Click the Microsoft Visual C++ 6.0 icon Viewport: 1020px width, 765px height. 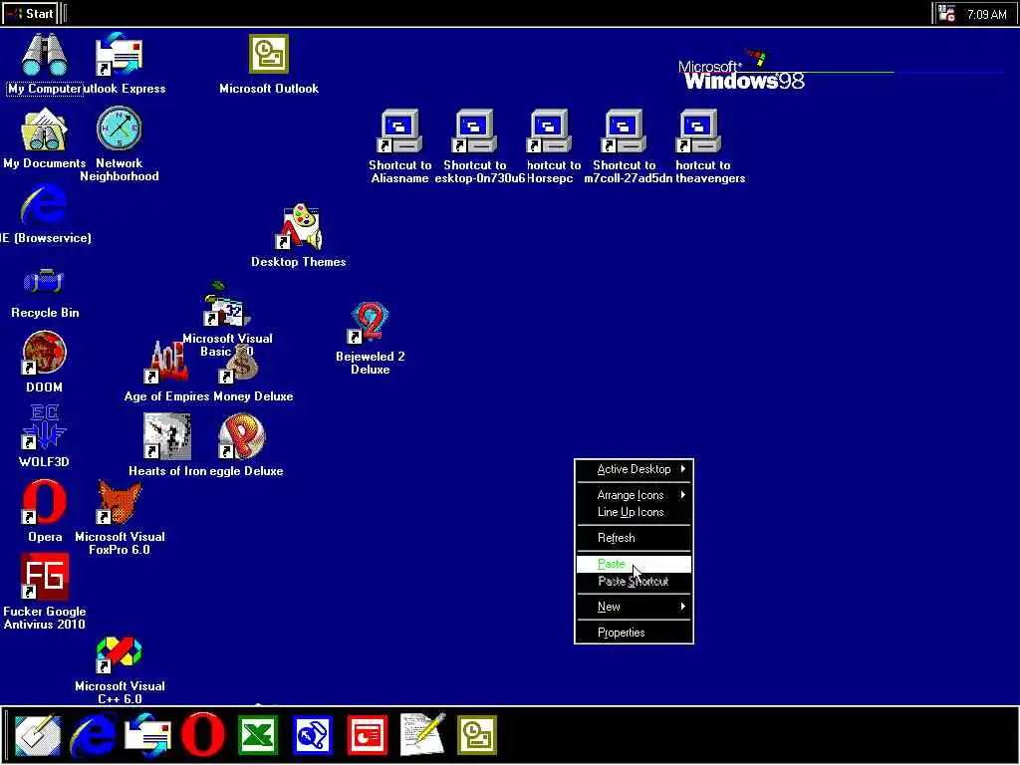coord(120,654)
